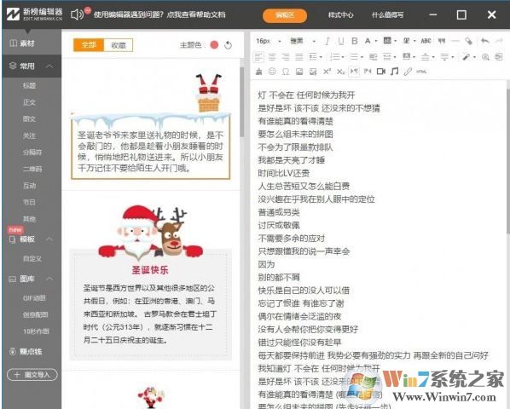This screenshot has height=409, width=510.
Task: Right align the text
Action: (286, 57)
